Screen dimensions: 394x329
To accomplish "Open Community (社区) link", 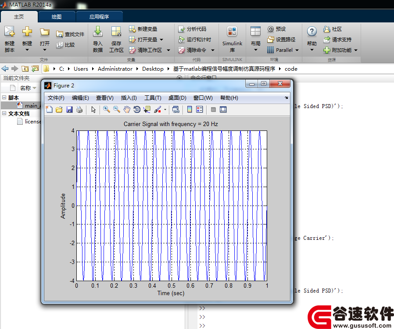I will [x=333, y=29].
